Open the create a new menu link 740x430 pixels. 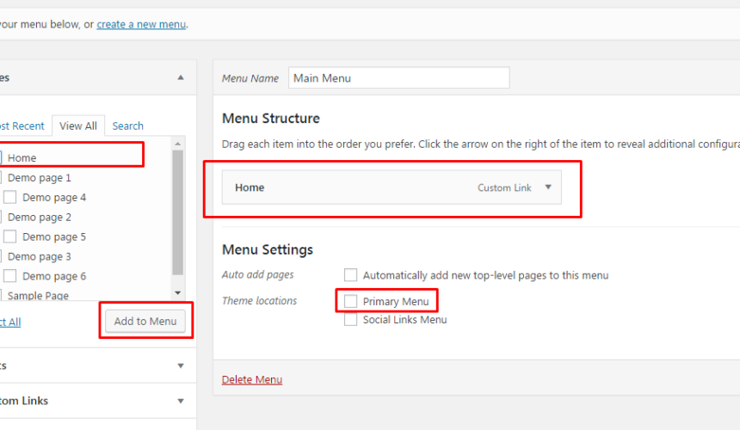coord(141,24)
